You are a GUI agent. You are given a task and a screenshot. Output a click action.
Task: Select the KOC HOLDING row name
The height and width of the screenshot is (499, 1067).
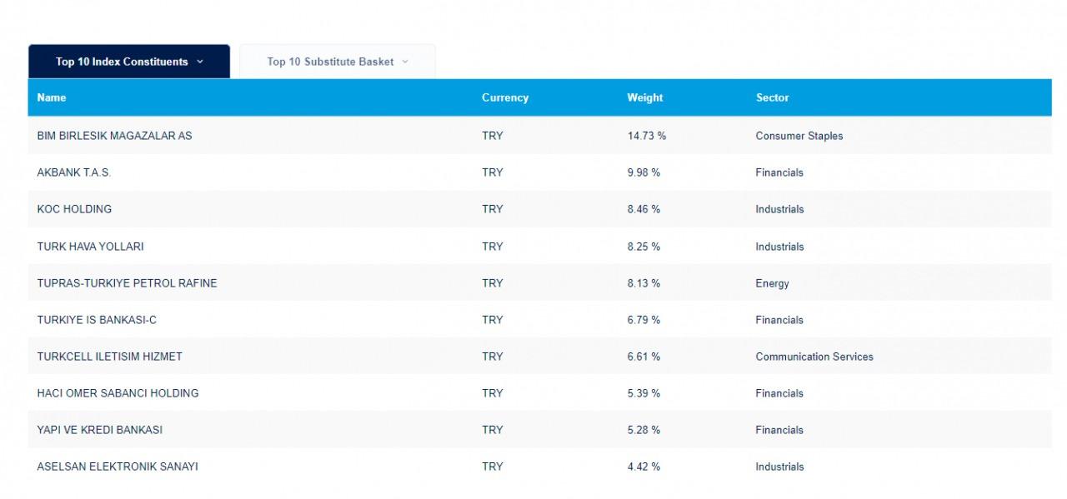click(74, 209)
